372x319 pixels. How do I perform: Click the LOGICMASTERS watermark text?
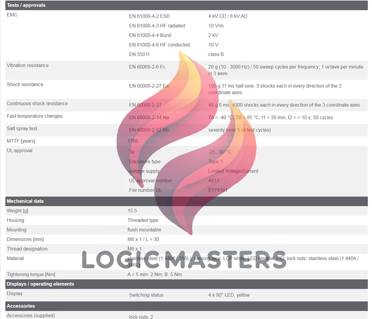[184, 260]
